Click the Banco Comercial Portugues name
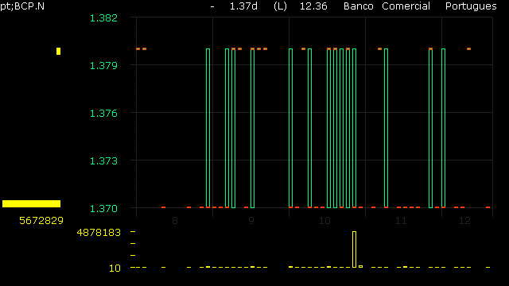The height and width of the screenshot is (286, 509). tap(420, 6)
